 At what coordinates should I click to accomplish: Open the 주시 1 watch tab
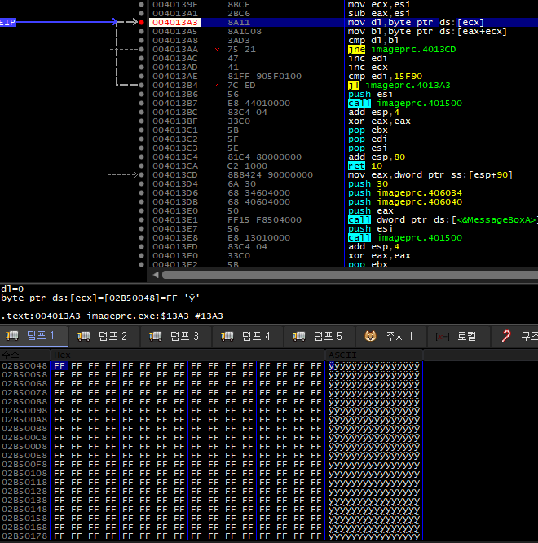pyautogui.click(x=391, y=336)
